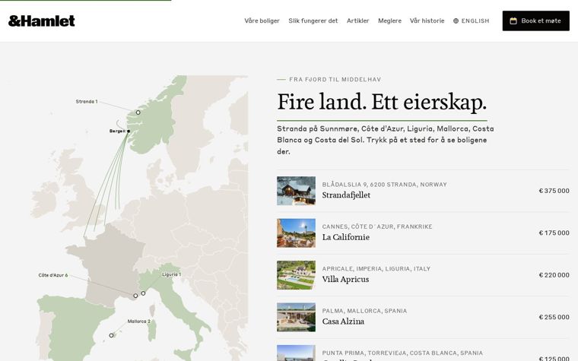
Task: Open the Strandafjellet listing thumbnail
Action: click(x=296, y=191)
